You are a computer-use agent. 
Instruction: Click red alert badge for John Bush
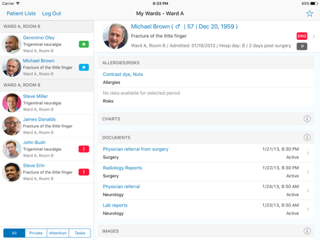84,149
